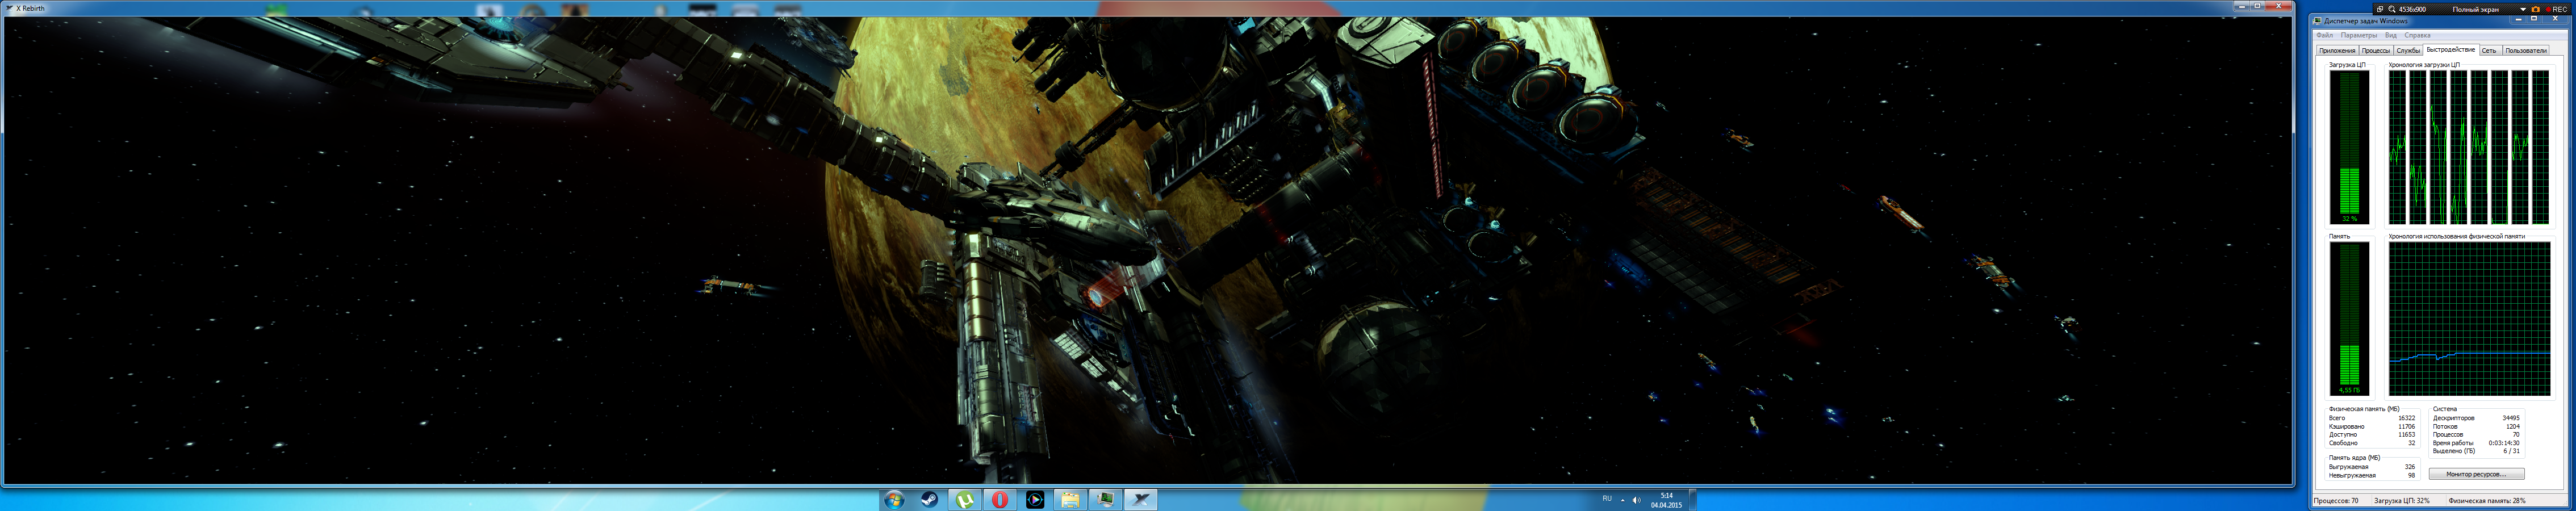Open the Вид menu in Task Manager

coord(2391,35)
